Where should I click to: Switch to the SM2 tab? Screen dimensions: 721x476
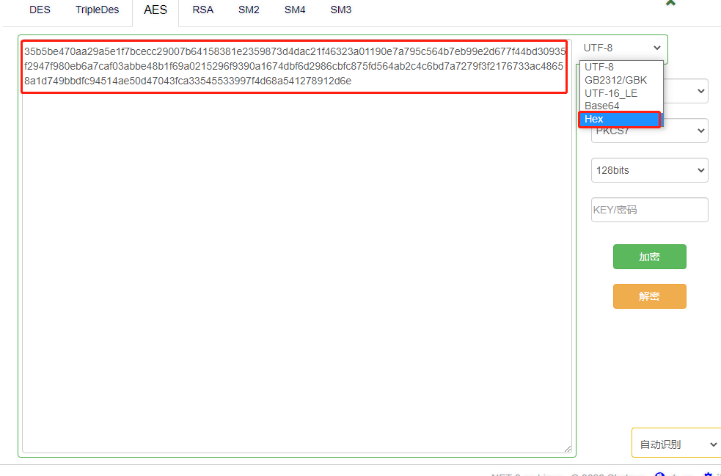(x=249, y=10)
